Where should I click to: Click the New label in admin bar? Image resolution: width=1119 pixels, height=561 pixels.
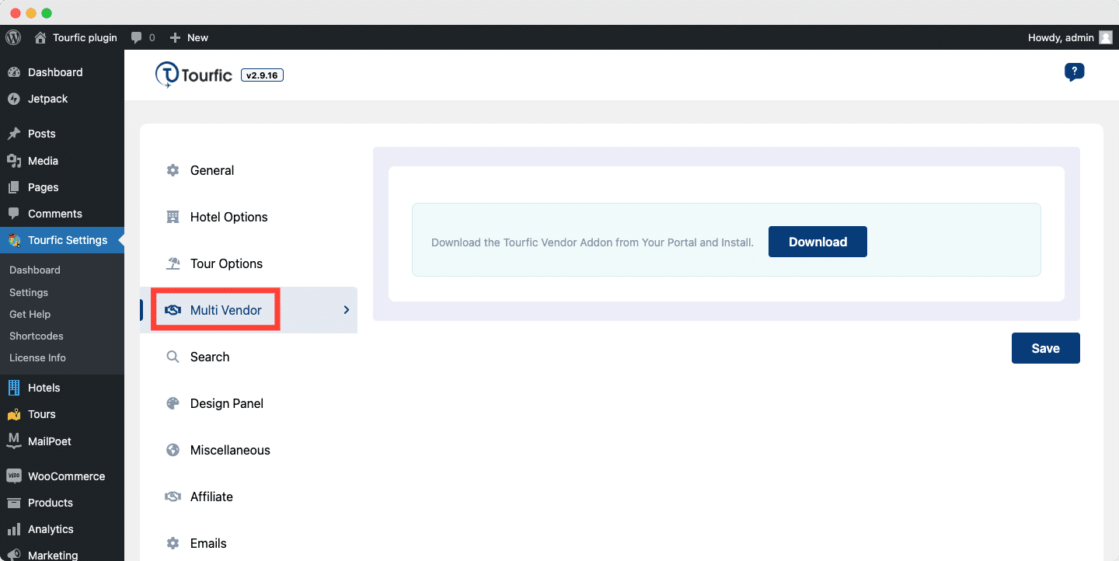[x=197, y=37]
